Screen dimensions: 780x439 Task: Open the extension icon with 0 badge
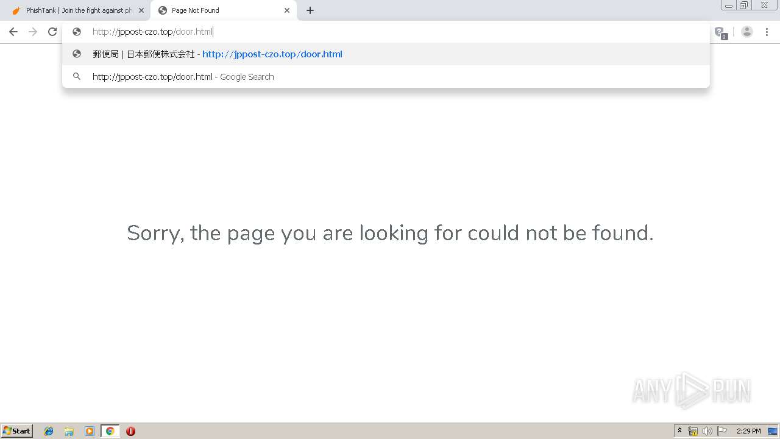[720, 32]
